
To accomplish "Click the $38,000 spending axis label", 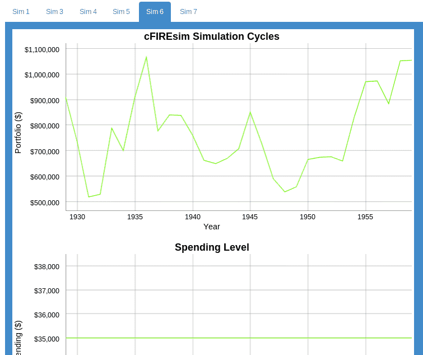I will click(47, 266).
